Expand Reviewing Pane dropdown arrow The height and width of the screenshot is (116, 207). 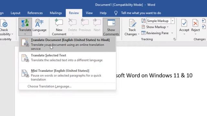pyautogui.click(x=172, y=33)
